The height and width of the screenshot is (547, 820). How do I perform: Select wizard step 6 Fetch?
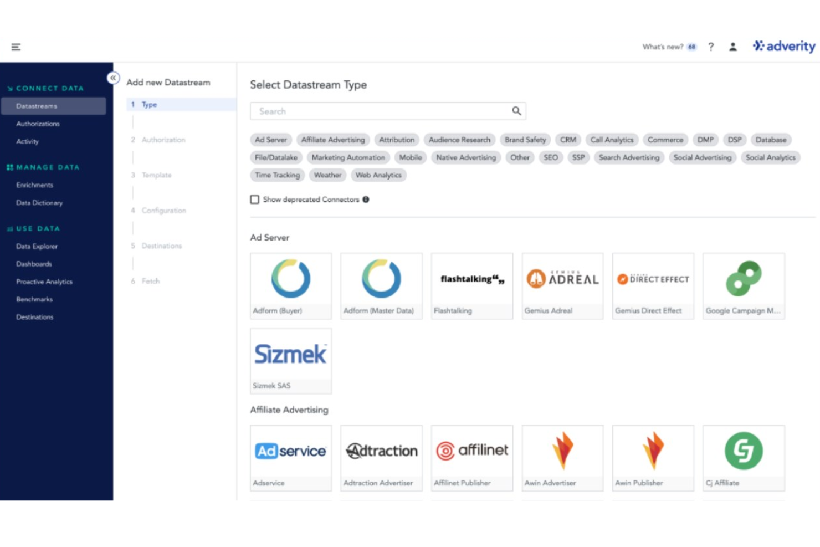146,281
